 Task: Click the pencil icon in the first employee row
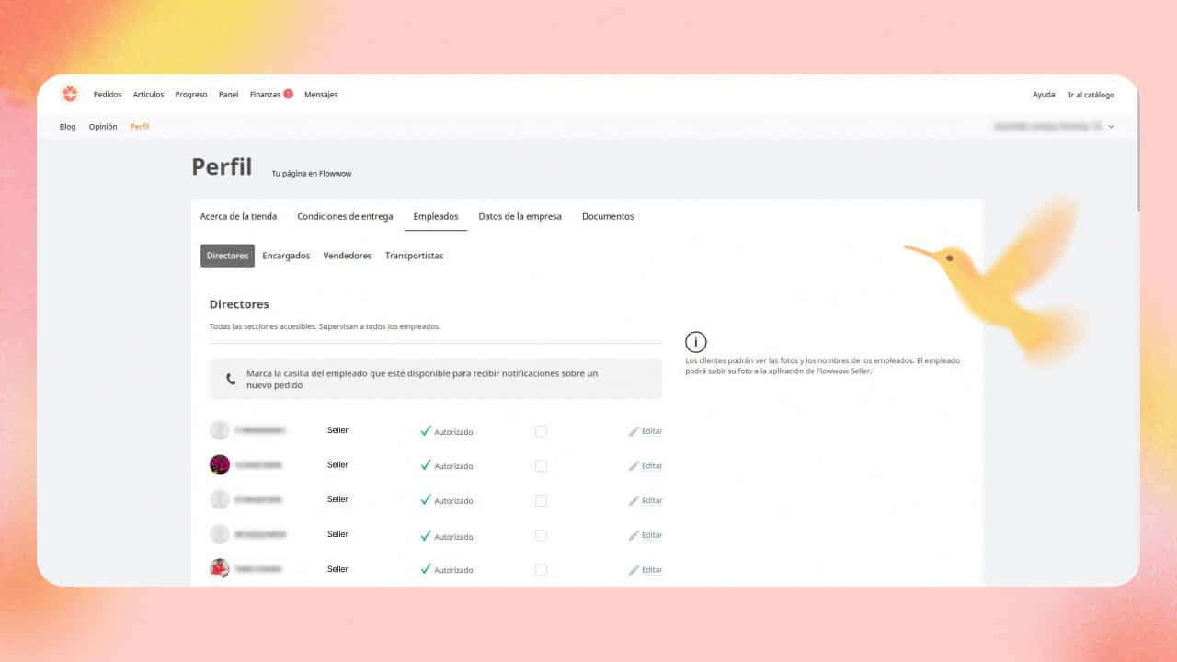click(634, 431)
